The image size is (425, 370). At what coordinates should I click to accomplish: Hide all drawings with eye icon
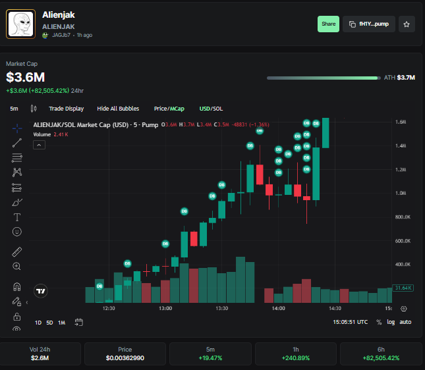pyautogui.click(x=17, y=329)
